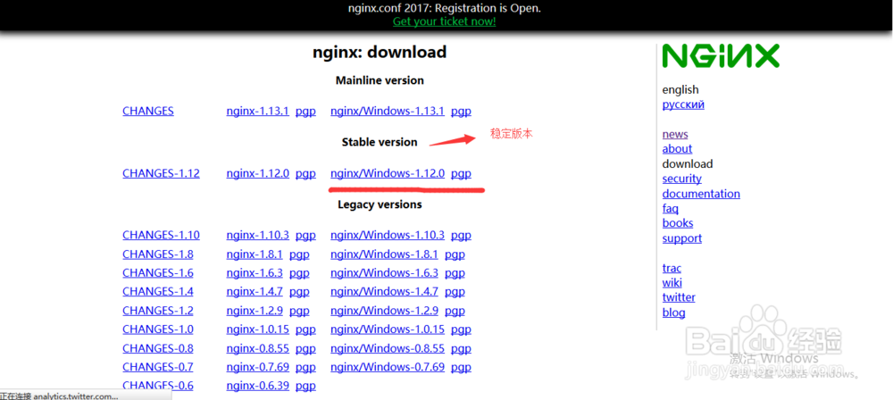The height and width of the screenshot is (400, 893).
Task: Download nginx/Windows-0.7.69
Action: [x=388, y=367]
